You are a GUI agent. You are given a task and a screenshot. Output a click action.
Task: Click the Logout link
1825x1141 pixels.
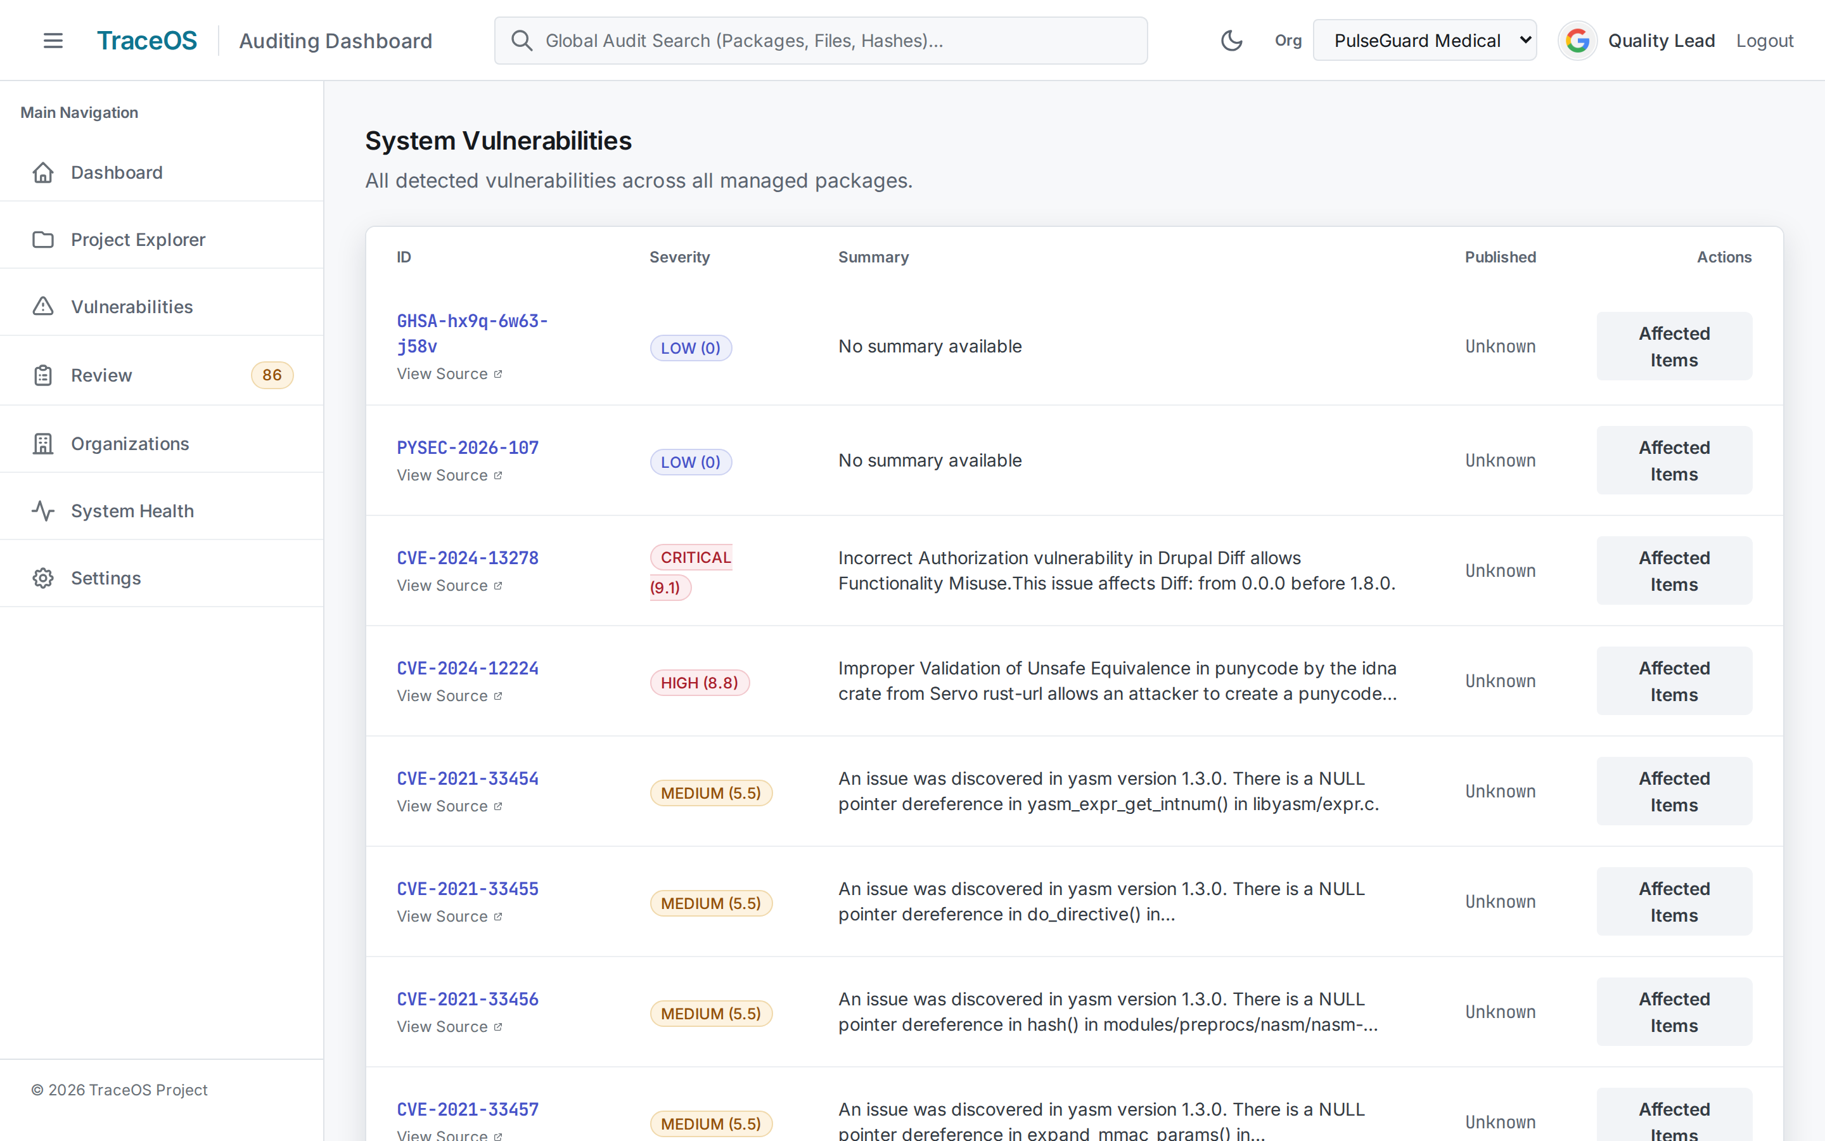tap(1765, 41)
